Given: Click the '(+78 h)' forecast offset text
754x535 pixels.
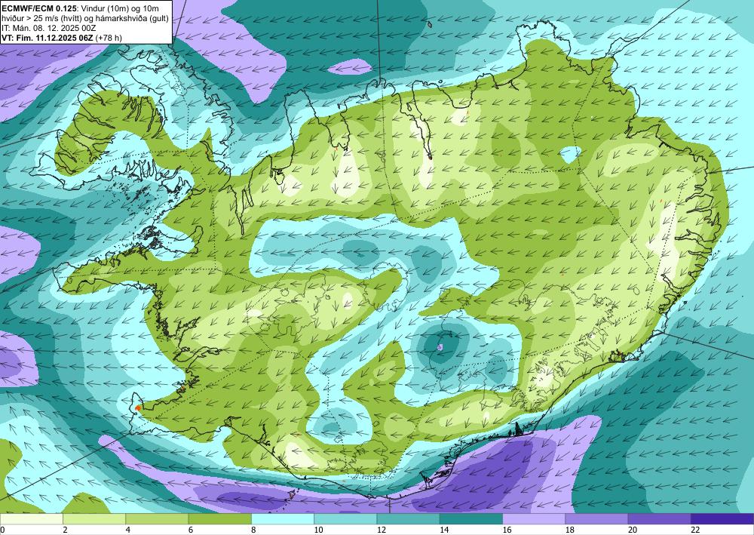Looking at the screenshot, I should click(109, 38).
